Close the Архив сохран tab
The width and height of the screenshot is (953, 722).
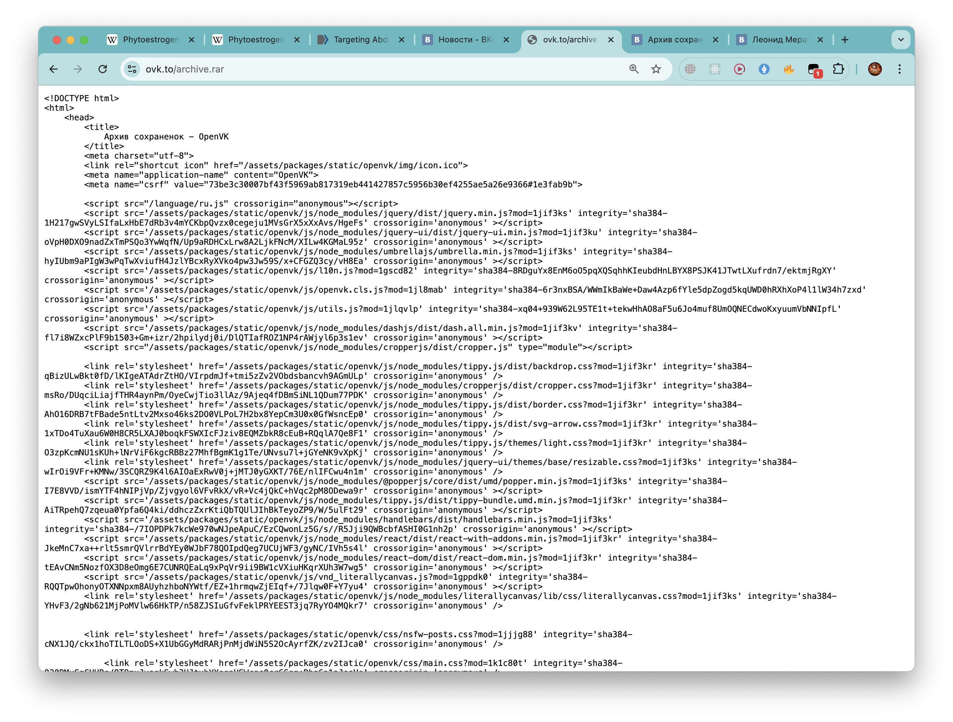[716, 40]
